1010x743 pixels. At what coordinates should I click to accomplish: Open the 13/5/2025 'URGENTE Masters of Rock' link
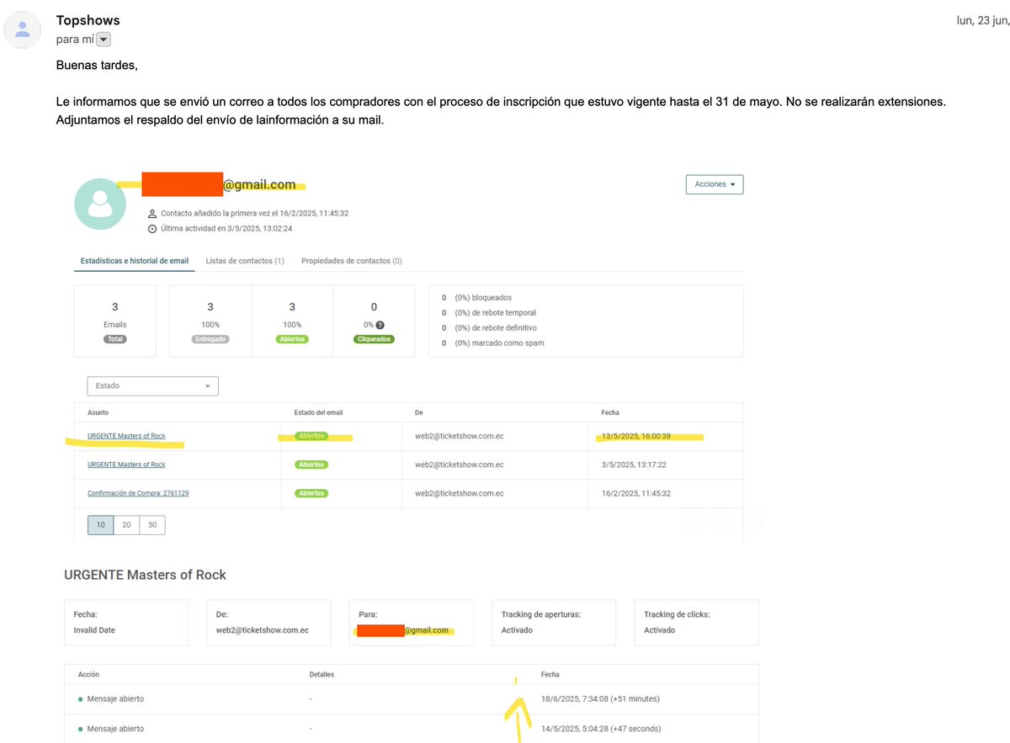pyautogui.click(x=126, y=436)
